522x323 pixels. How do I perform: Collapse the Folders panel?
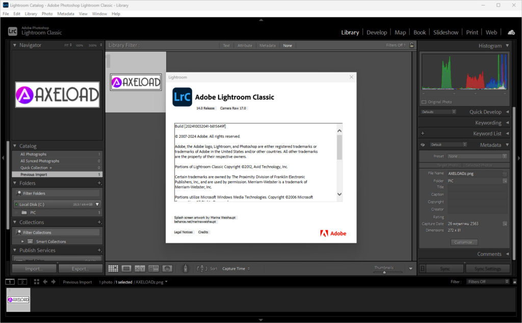click(x=15, y=183)
